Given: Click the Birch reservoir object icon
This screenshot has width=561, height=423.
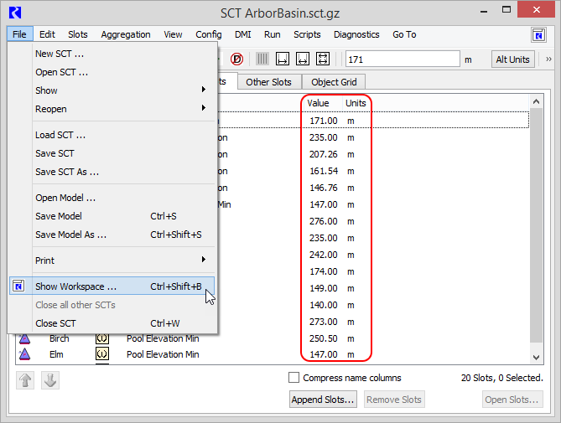Looking at the screenshot, I should [24, 338].
